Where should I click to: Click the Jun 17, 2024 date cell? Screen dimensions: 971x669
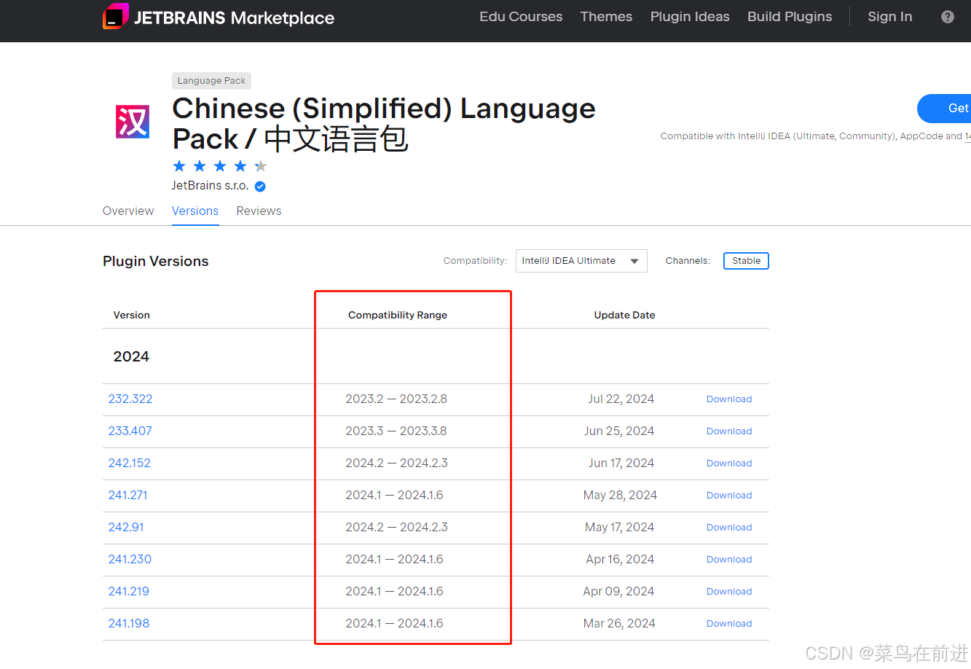(621, 463)
